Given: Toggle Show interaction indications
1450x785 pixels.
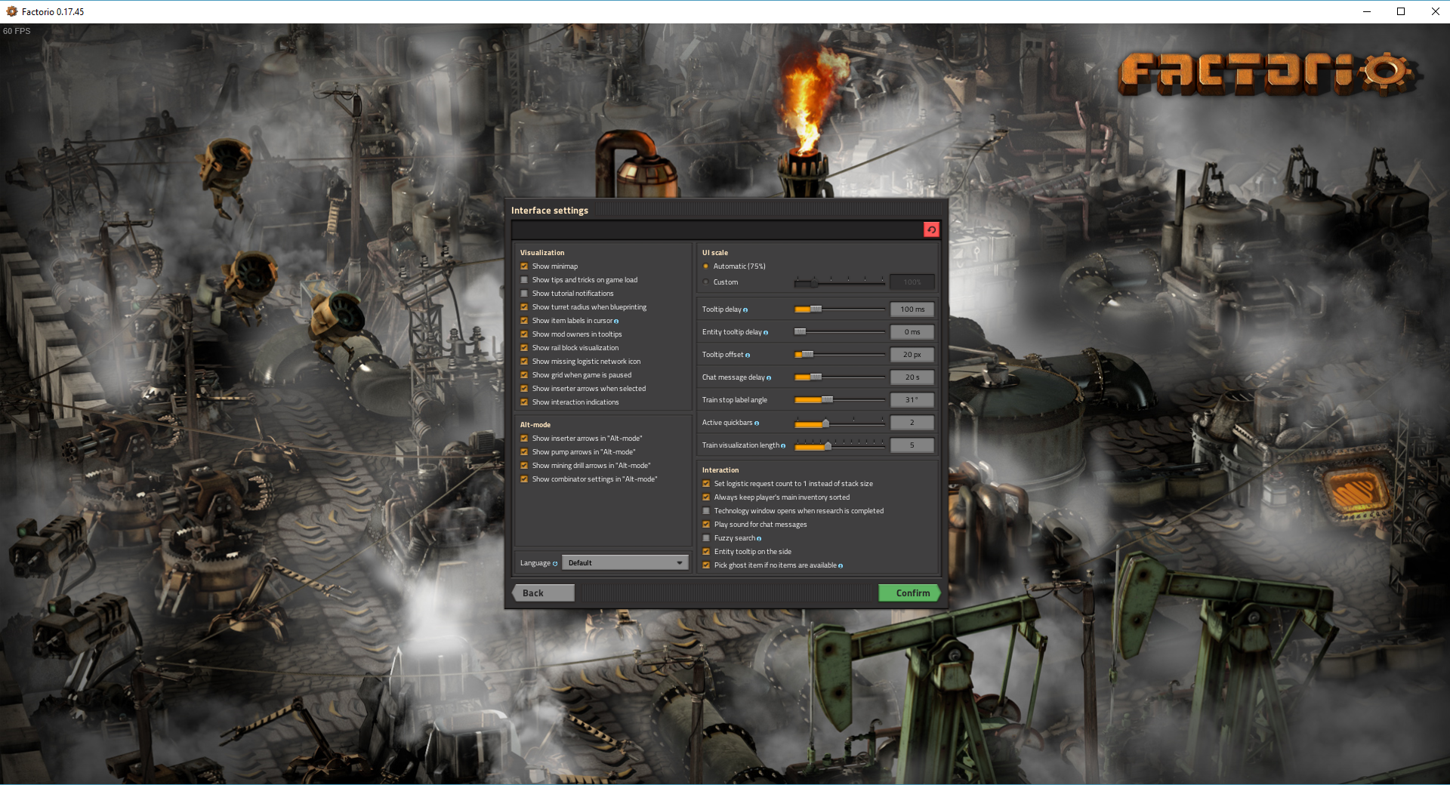Looking at the screenshot, I should pos(524,402).
